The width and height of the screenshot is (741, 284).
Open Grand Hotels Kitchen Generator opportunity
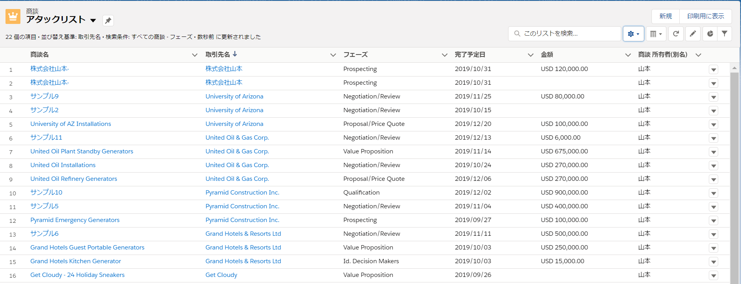pyautogui.click(x=76, y=261)
